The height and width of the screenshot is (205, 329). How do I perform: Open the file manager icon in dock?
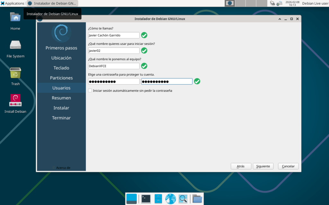pyautogui.click(x=158, y=199)
